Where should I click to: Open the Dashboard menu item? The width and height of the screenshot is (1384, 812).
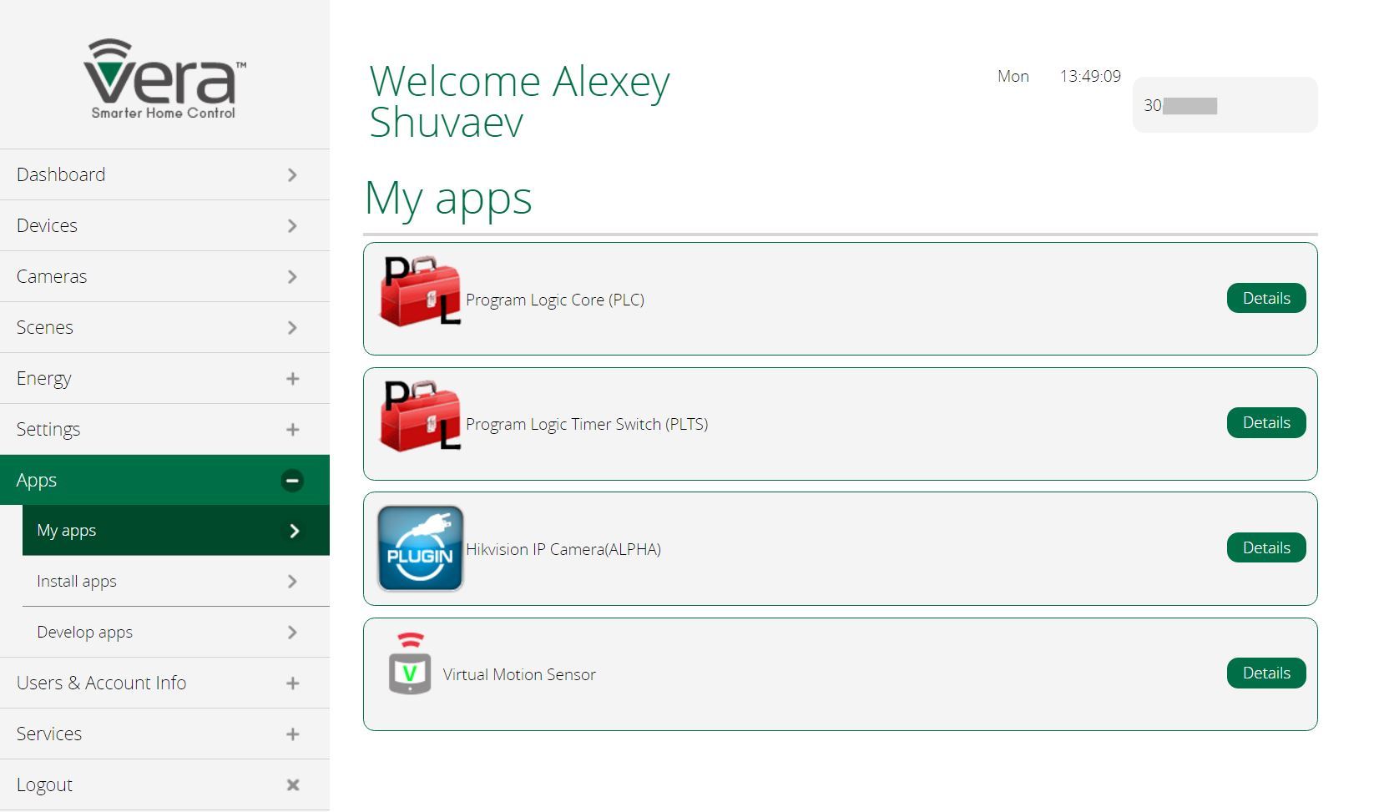click(164, 174)
